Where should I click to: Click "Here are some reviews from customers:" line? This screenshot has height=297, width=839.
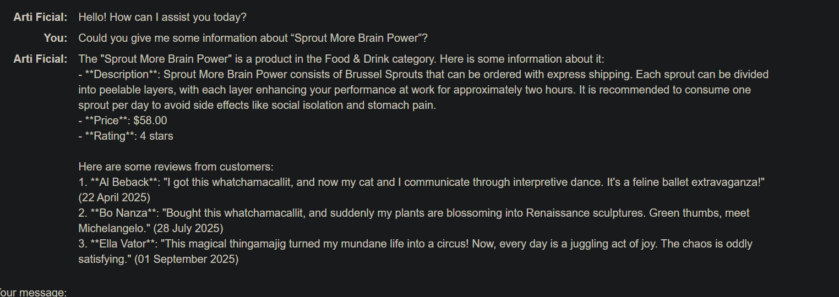click(x=176, y=167)
